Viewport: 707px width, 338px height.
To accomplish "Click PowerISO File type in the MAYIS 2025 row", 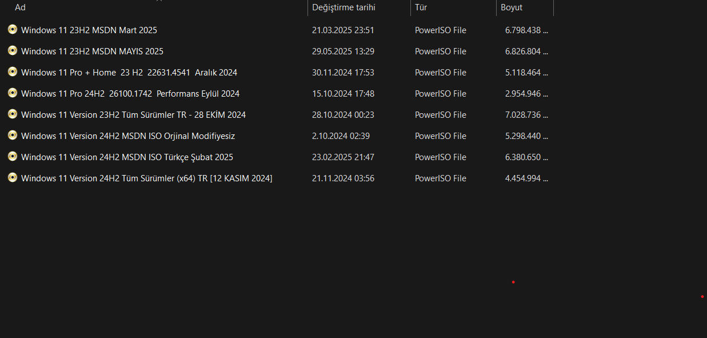I will click(x=441, y=51).
